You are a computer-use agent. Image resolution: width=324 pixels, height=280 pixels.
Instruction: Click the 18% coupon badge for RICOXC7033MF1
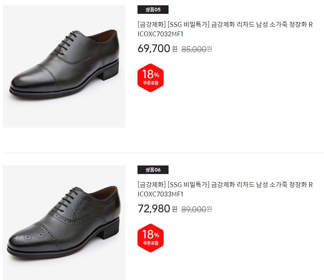151,238
